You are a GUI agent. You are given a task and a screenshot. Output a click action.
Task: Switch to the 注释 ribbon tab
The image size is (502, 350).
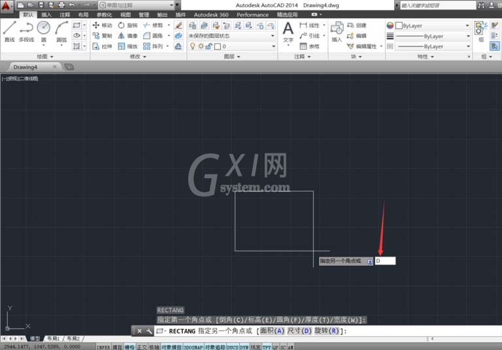point(65,15)
